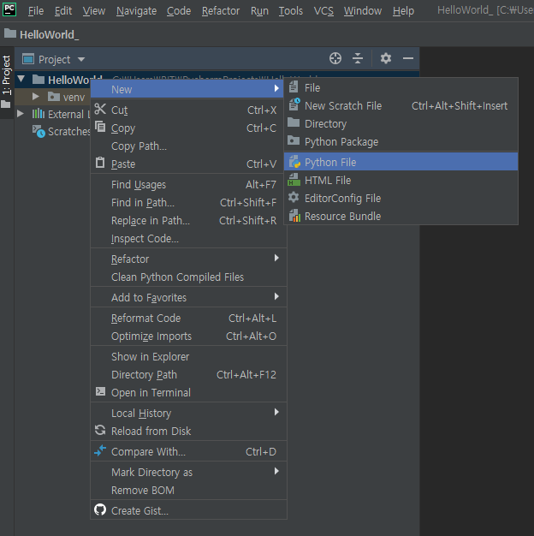Click the File document icon in submenu
534x536 pixels.
point(294,87)
